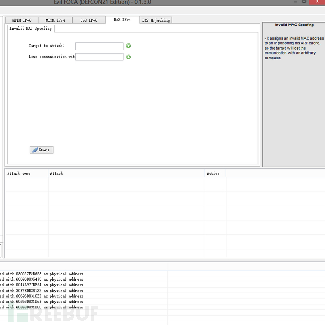The image size is (325, 325).
Task: Click the DoS IPv4 tab
Action: click(122, 20)
